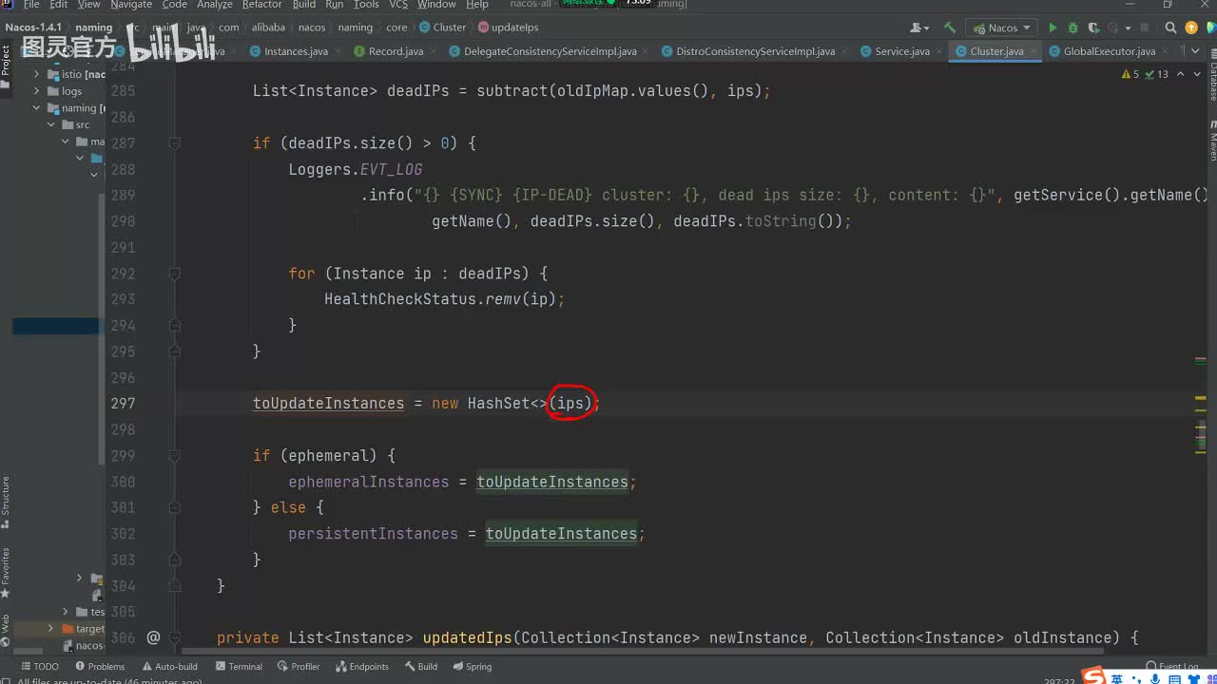Open the VCS menu
The image size is (1217, 684).
tap(398, 5)
